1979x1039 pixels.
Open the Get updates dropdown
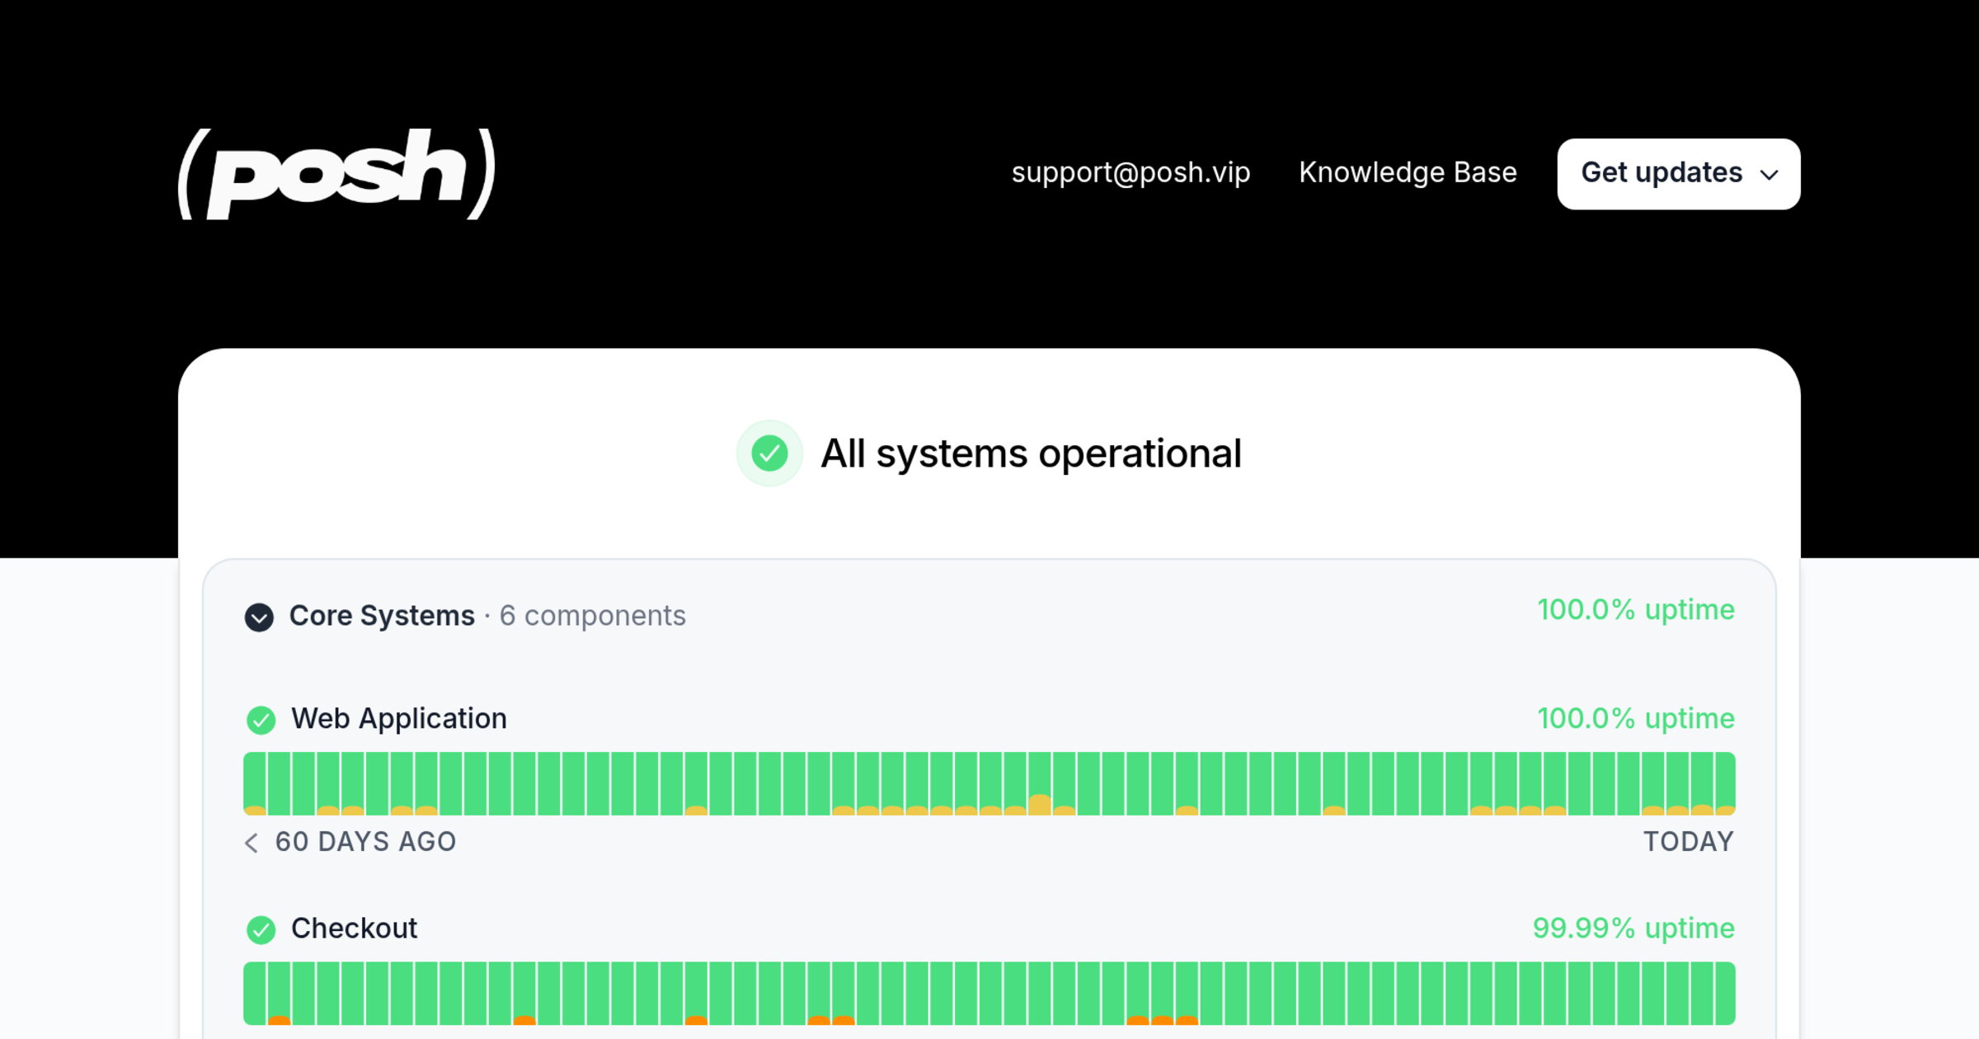(x=1678, y=174)
